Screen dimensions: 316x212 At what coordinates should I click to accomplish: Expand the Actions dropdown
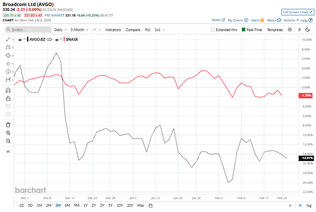(x=291, y=20)
